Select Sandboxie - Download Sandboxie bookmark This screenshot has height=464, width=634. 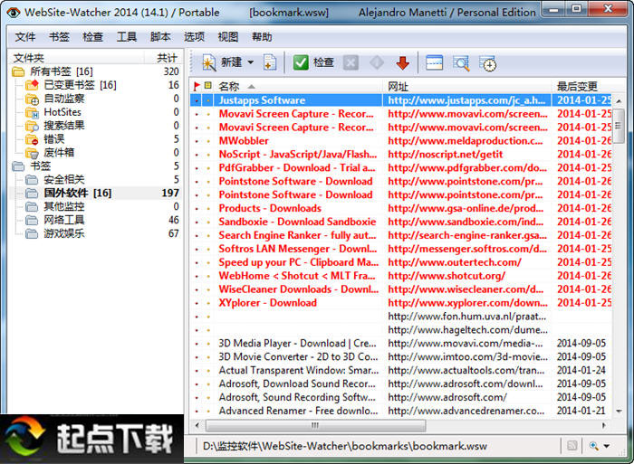pyautogui.click(x=297, y=222)
